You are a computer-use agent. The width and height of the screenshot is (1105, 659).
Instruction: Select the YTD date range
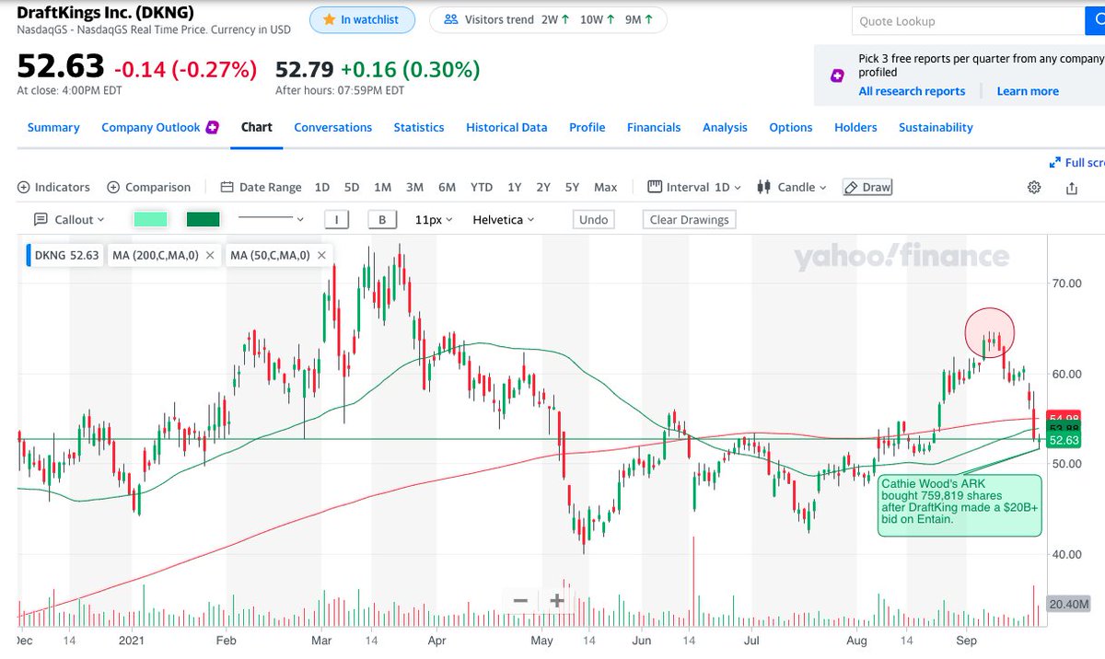pyautogui.click(x=482, y=187)
